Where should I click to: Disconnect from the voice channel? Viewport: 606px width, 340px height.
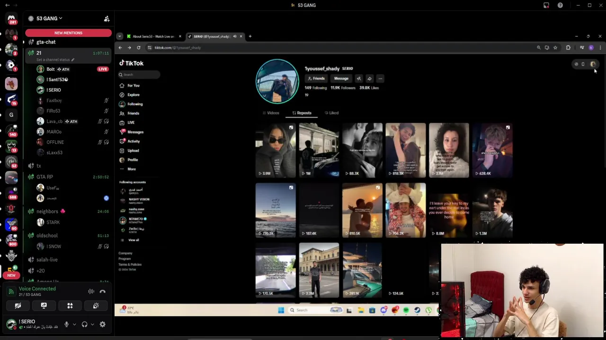103,291
